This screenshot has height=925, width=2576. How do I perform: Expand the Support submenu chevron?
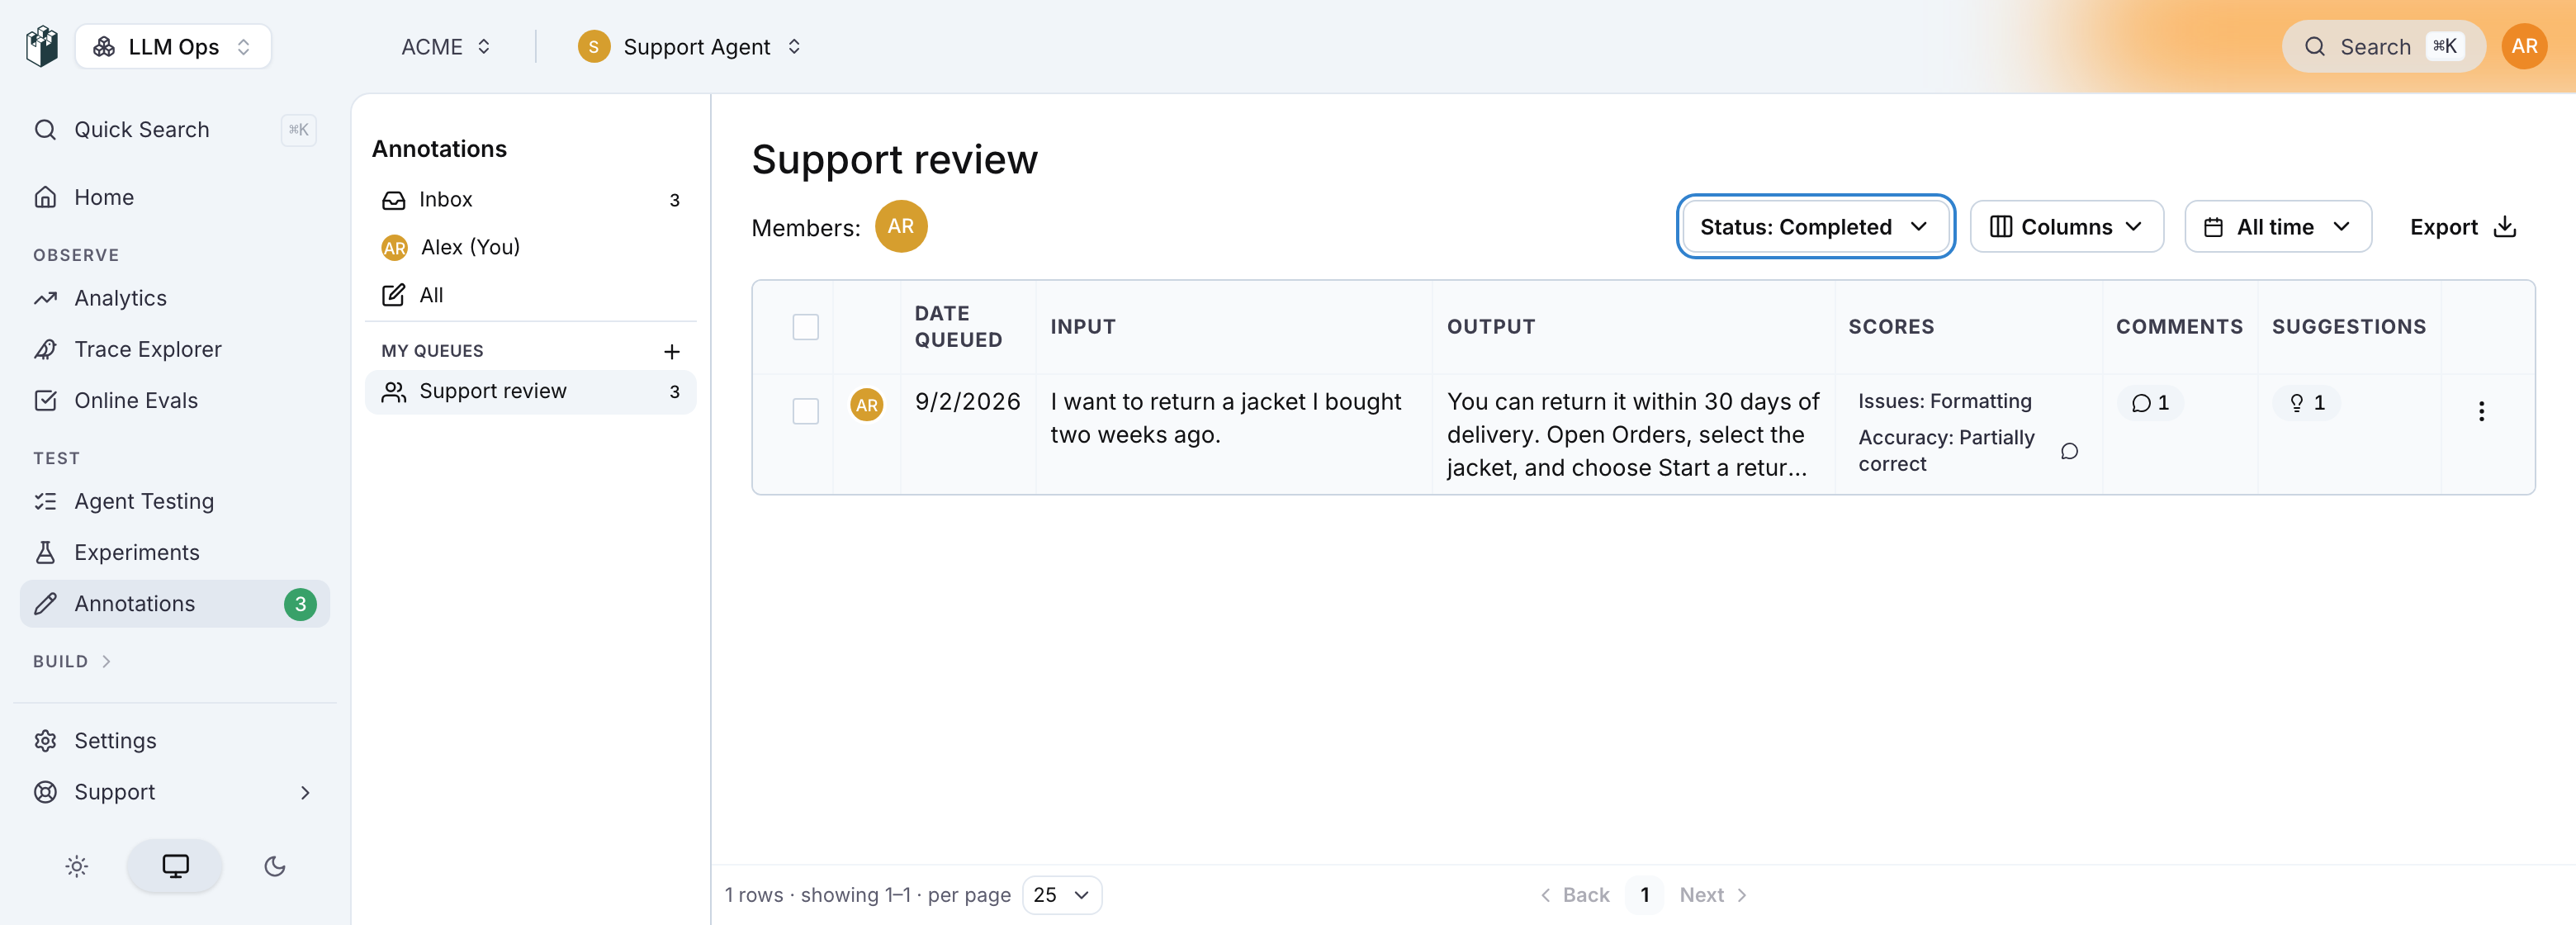point(305,793)
